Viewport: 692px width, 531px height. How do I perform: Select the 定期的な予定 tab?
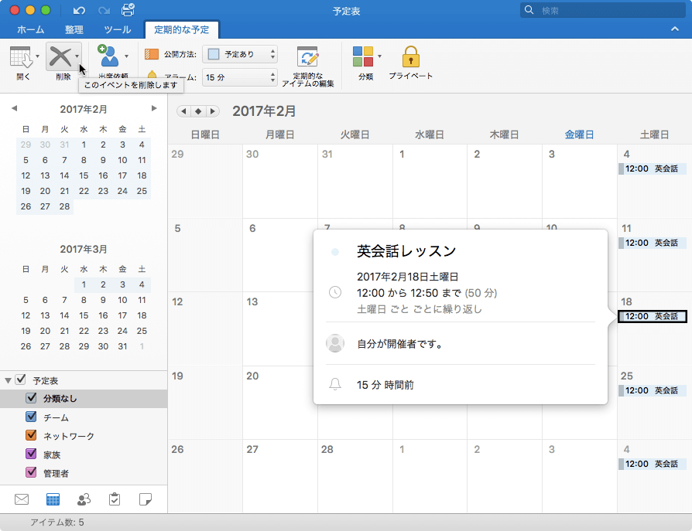[181, 29]
